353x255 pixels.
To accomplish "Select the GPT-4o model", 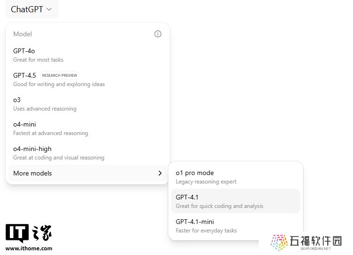I will 88,55.
